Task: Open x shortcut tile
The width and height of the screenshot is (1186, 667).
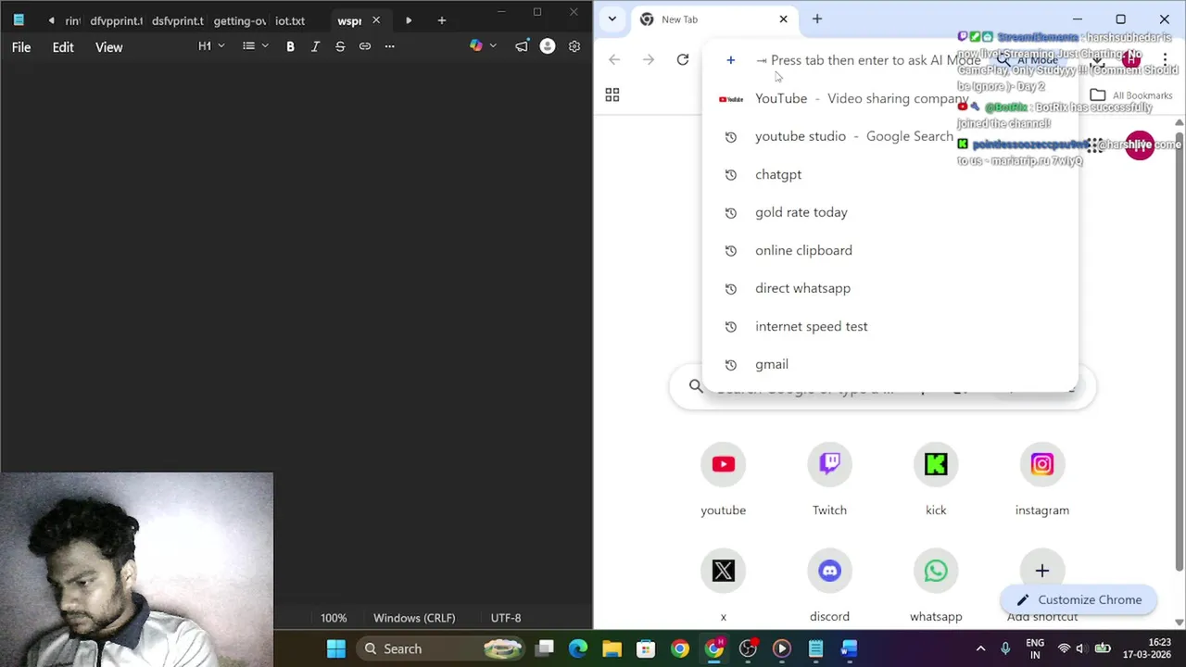Action: pos(724,585)
